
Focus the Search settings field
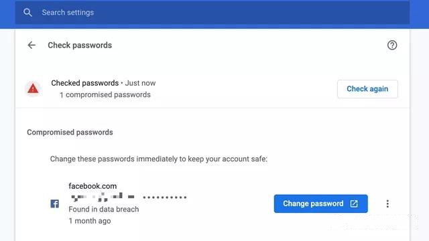click(x=212, y=12)
